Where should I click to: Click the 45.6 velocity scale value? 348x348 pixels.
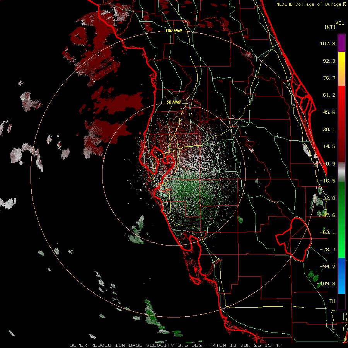[x=329, y=112]
